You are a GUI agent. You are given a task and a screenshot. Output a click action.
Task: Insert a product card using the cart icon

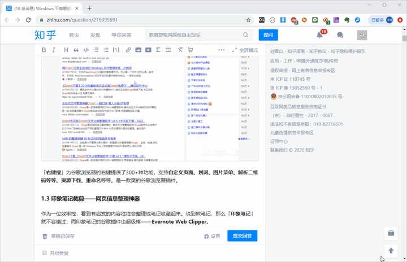190,50
